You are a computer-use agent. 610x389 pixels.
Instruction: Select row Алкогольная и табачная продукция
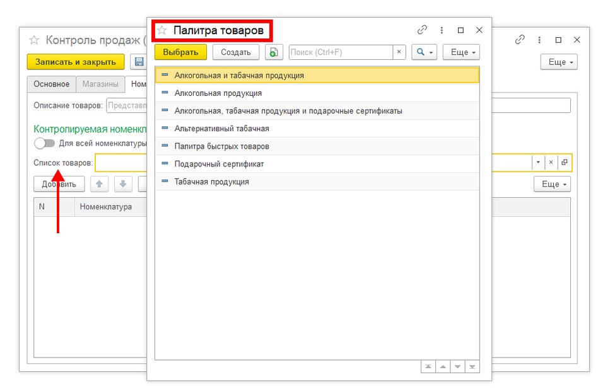tap(317, 76)
